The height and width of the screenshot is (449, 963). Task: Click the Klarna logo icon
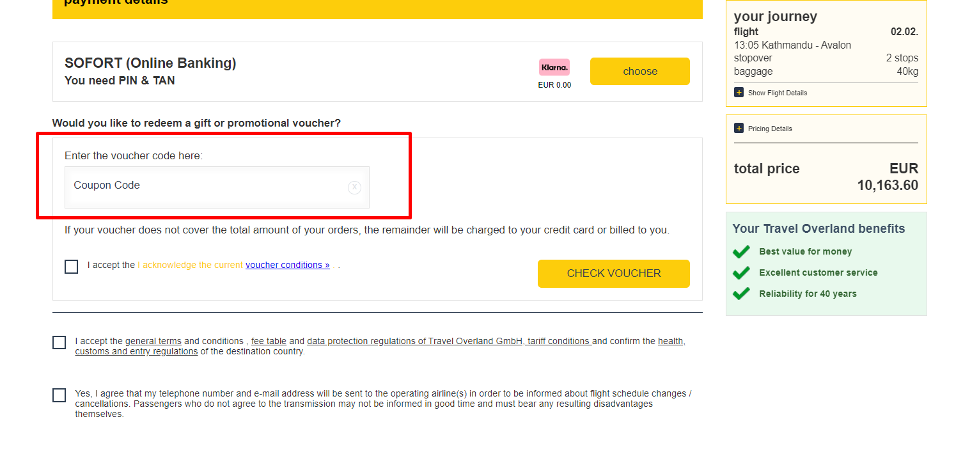tap(554, 67)
